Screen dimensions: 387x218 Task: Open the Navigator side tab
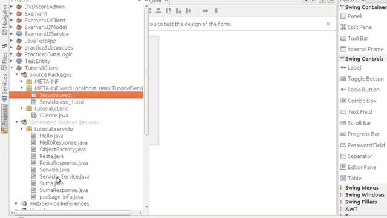pos(4,20)
